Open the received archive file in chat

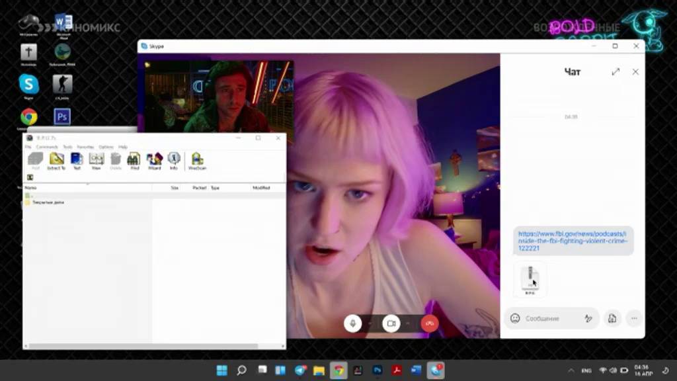(x=530, y=280)
